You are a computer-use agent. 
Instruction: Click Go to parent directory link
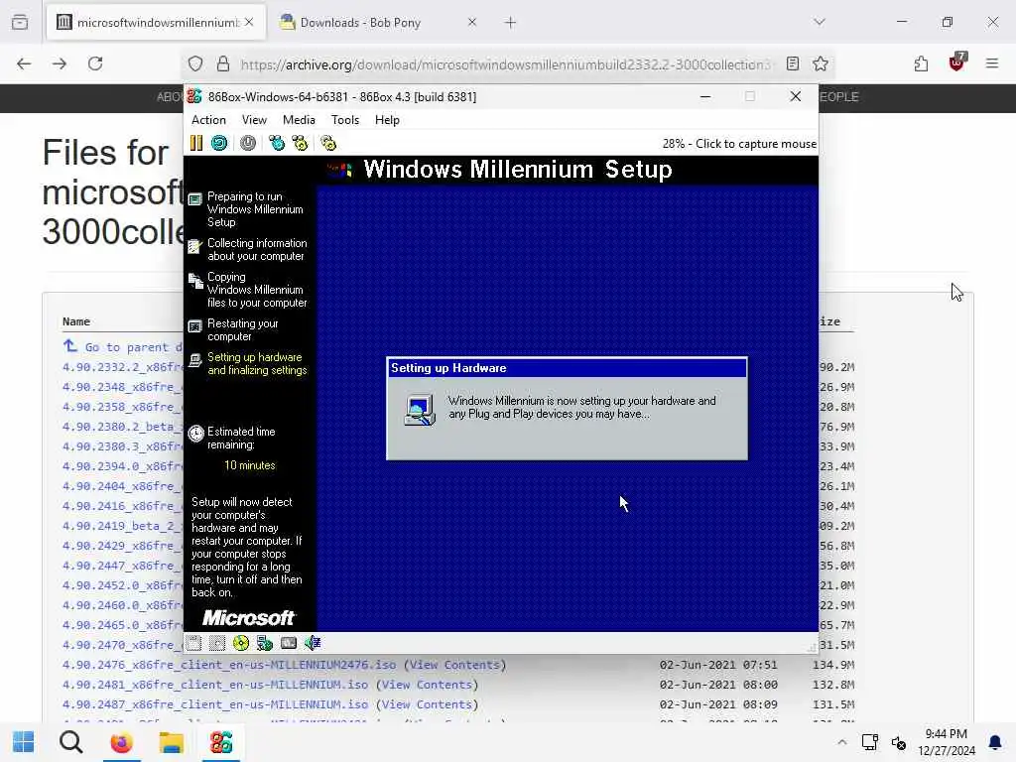(123, 347)
